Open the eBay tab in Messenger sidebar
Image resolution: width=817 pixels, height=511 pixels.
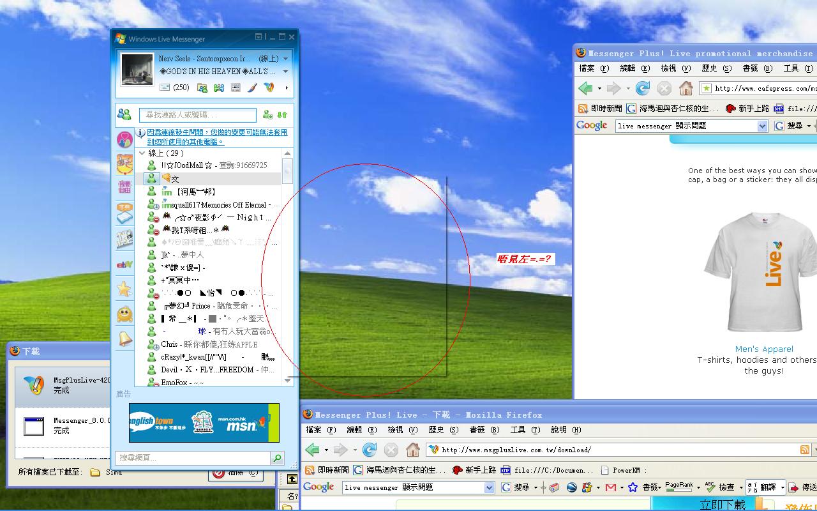pyautogui.click(x=124, y=264)
